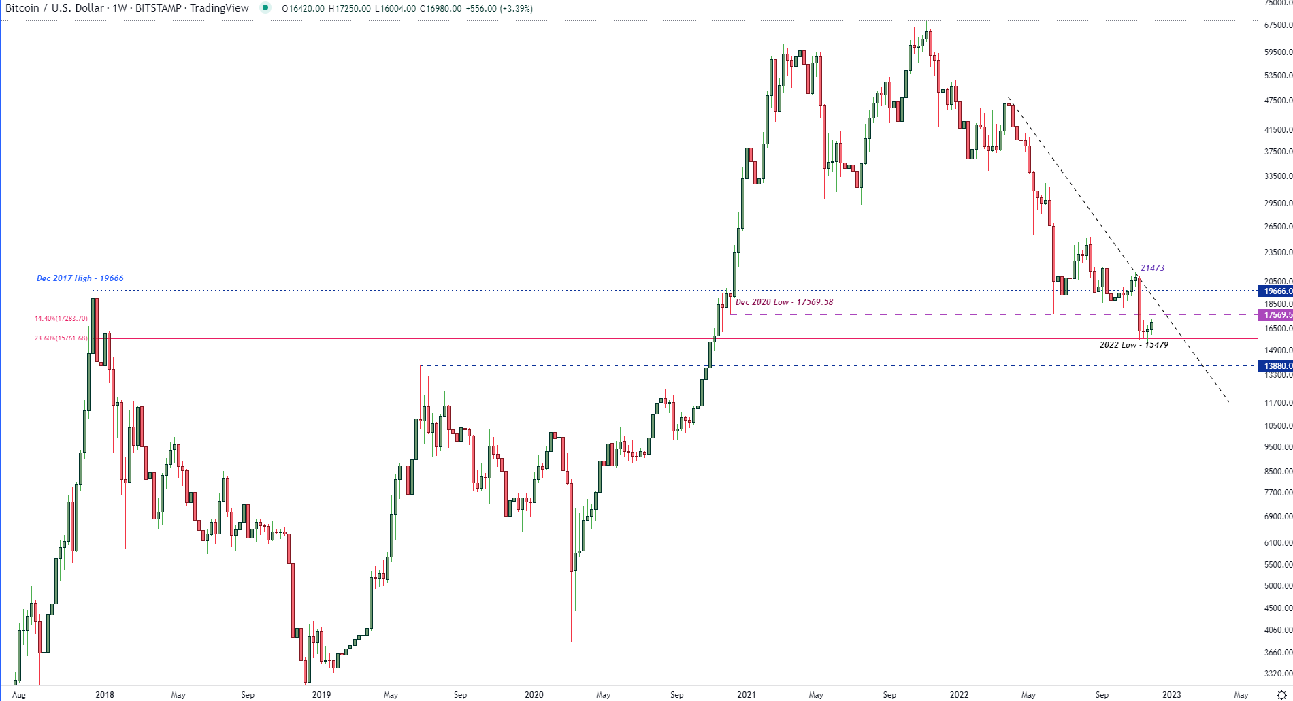Open chart settings gear icon
The width and height of the screenshot is (1293, 701).
1281,695
